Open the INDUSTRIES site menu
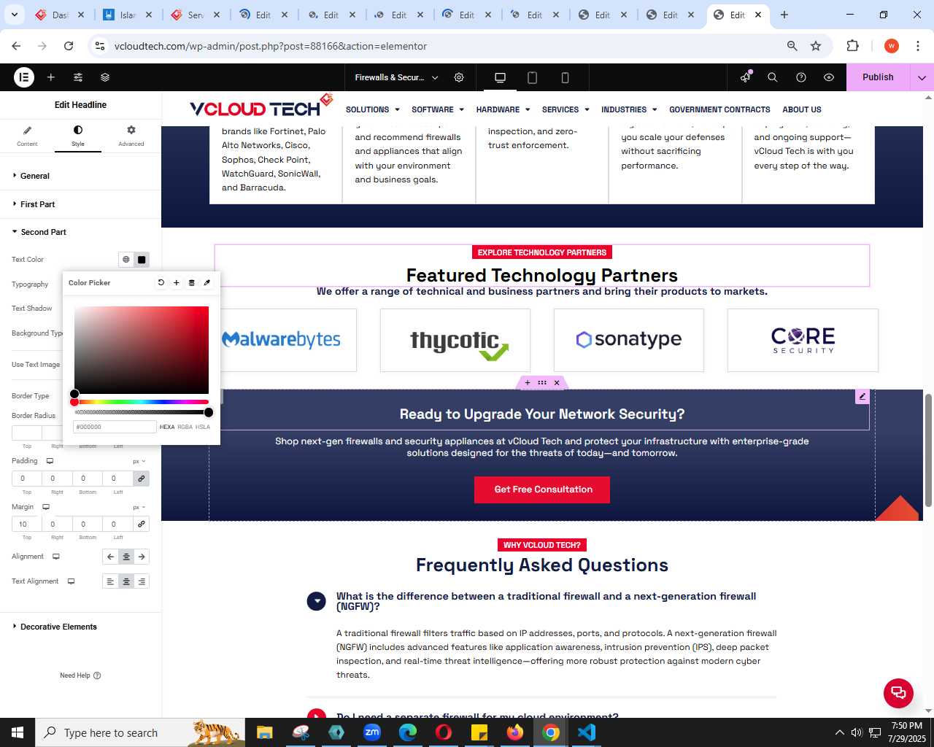Image resolution: width=934 pixels, height=747 pixels. [x=629, y=109]
